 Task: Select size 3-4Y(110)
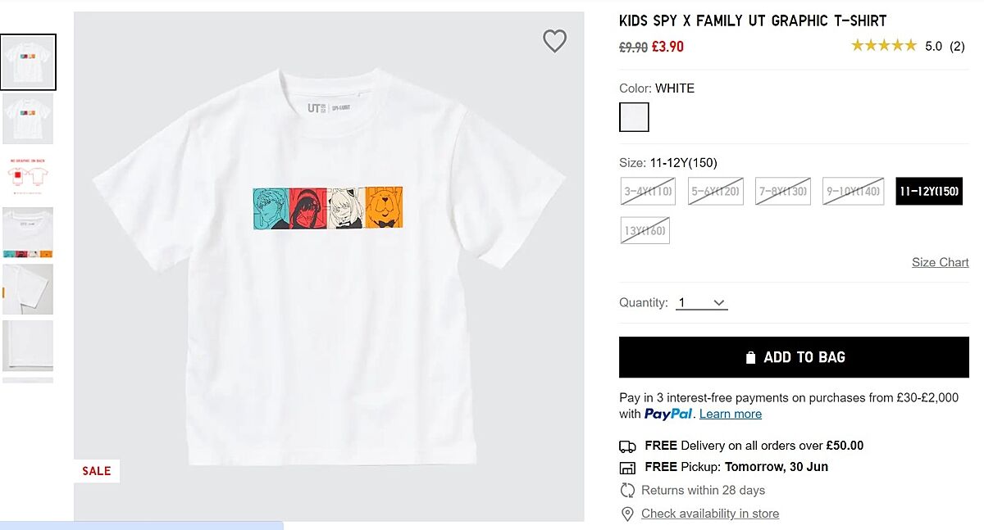[x=648, y=191]
